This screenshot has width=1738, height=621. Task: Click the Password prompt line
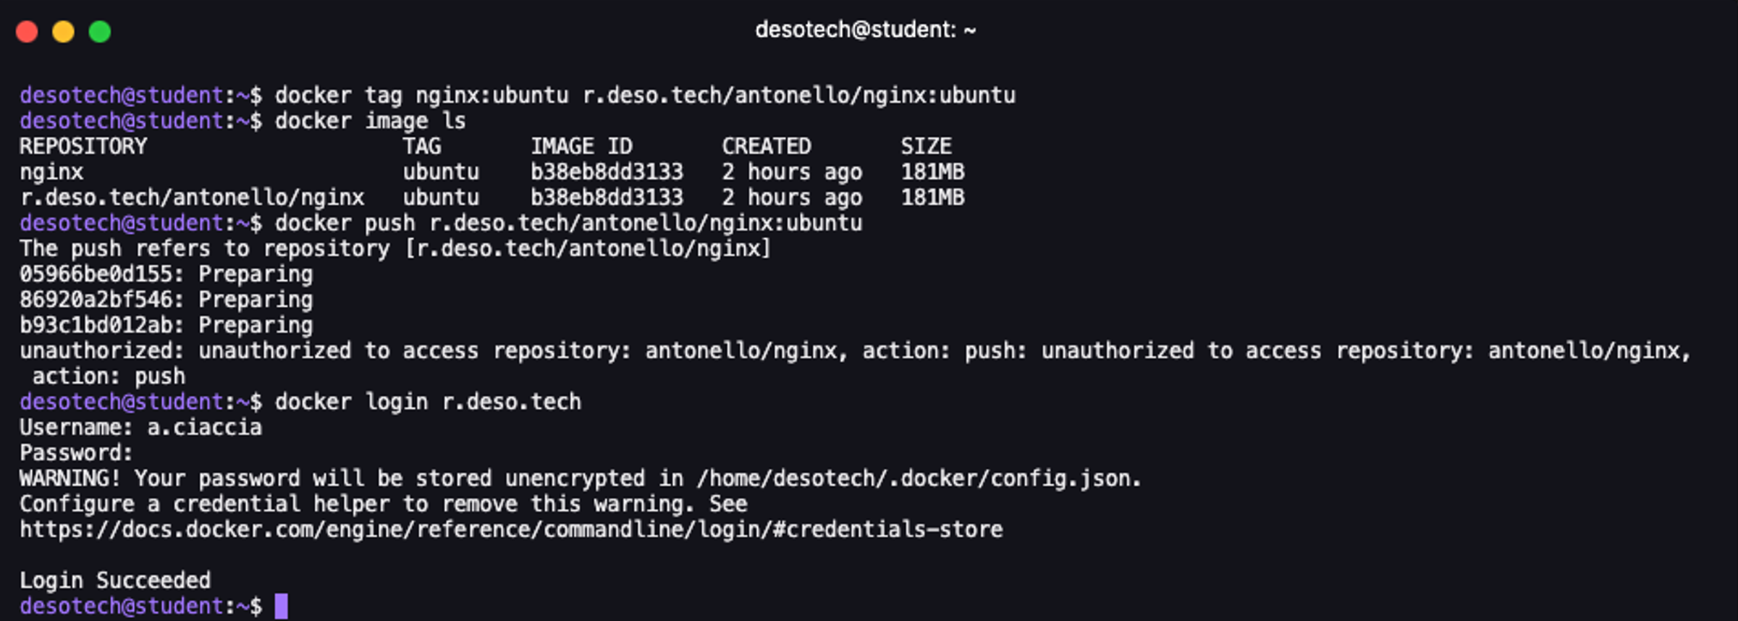76,453
